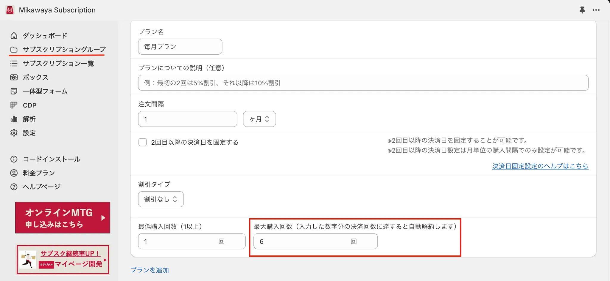Viewport: 610px width, 281px height.
Task: Focus the プランについての説明 input field
Action: coord(363,83)
